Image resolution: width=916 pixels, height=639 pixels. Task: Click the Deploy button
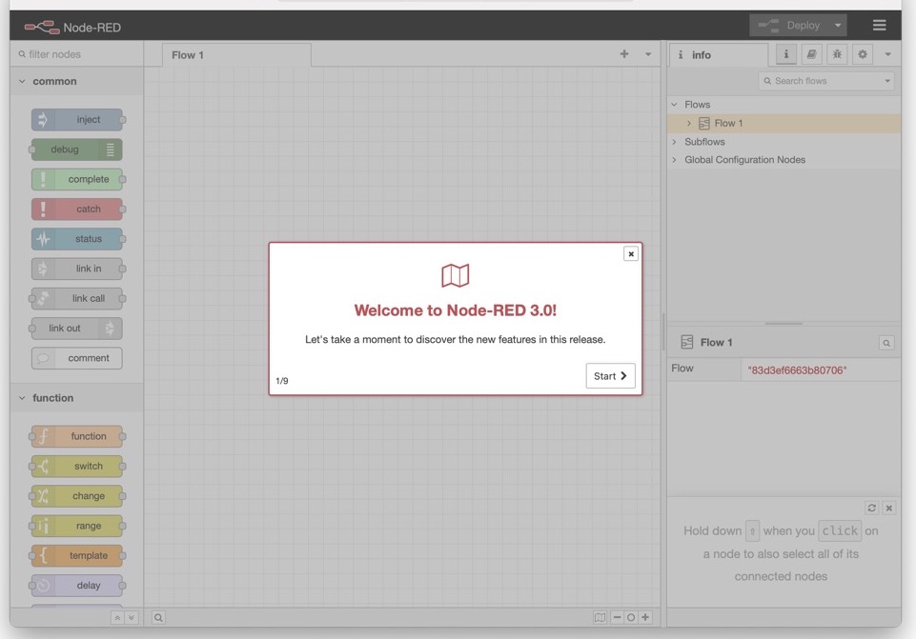pos(790,25)
